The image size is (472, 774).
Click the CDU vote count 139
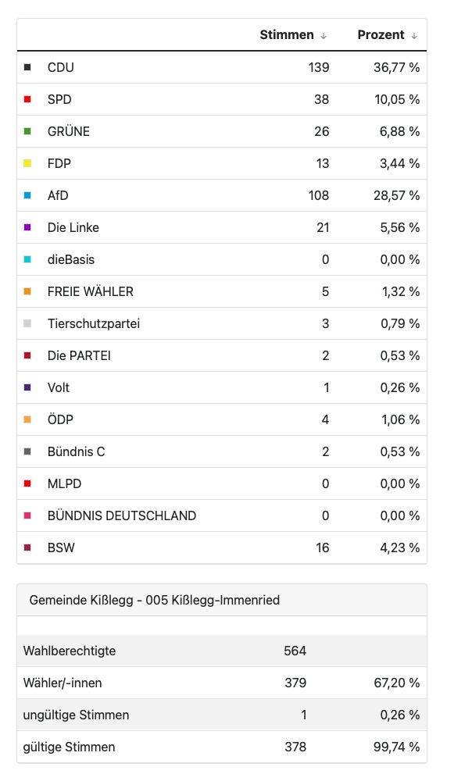coord(318,67)
